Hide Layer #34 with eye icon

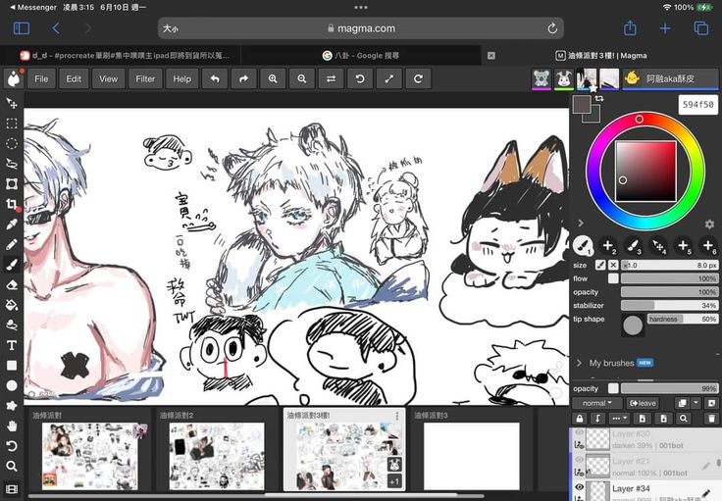(579, 486)
